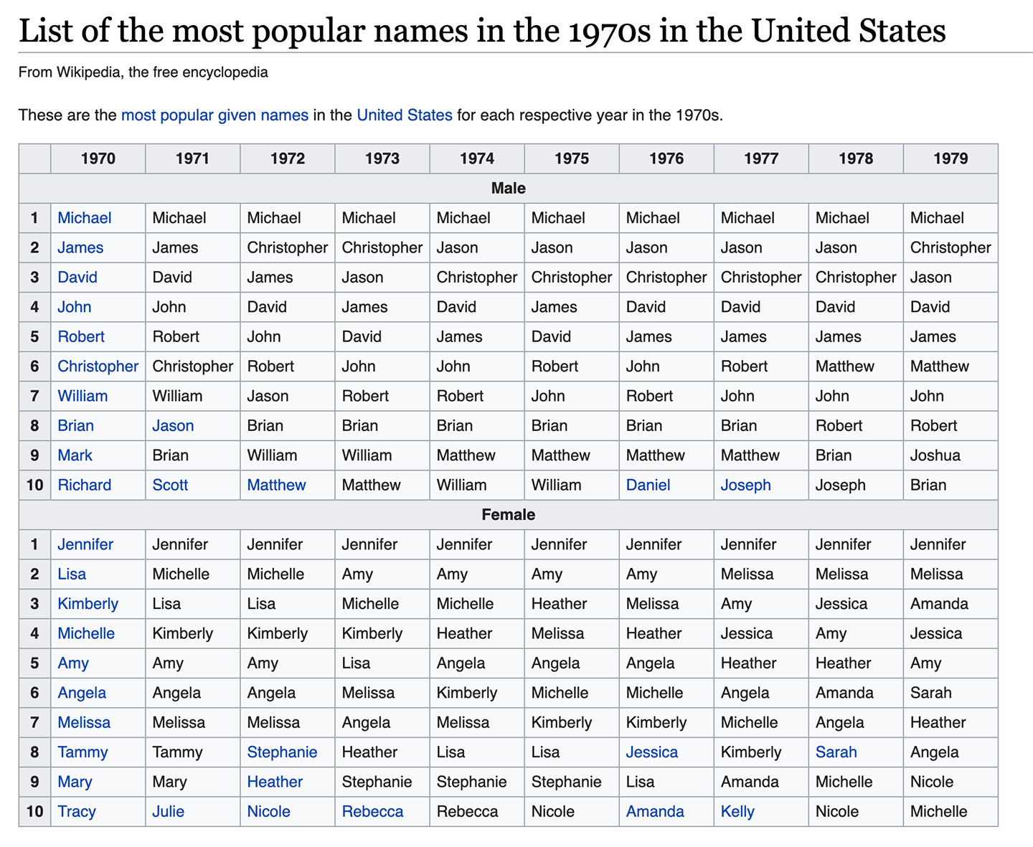
Task: Open the blue Sarah link under 1978
Action: (836, 752)
